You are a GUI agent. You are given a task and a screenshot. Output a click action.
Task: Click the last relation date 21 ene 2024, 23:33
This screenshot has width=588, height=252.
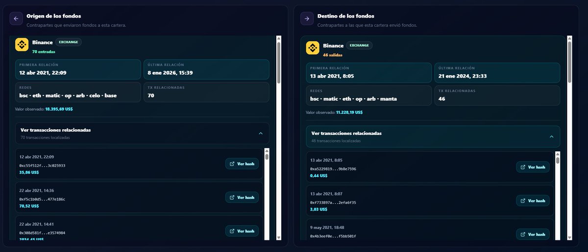462,76
